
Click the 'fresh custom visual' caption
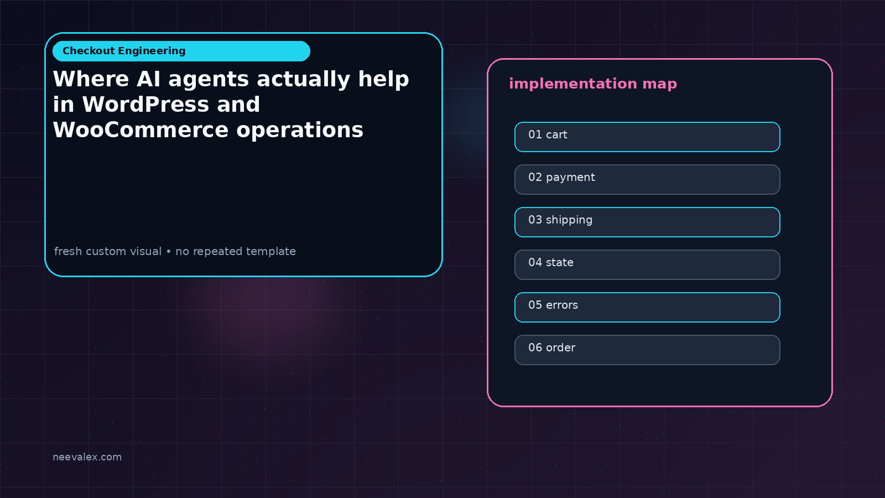[x=175, y=251]
